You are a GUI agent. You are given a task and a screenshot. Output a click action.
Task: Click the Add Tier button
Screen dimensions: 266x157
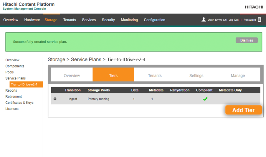[243, 110]
